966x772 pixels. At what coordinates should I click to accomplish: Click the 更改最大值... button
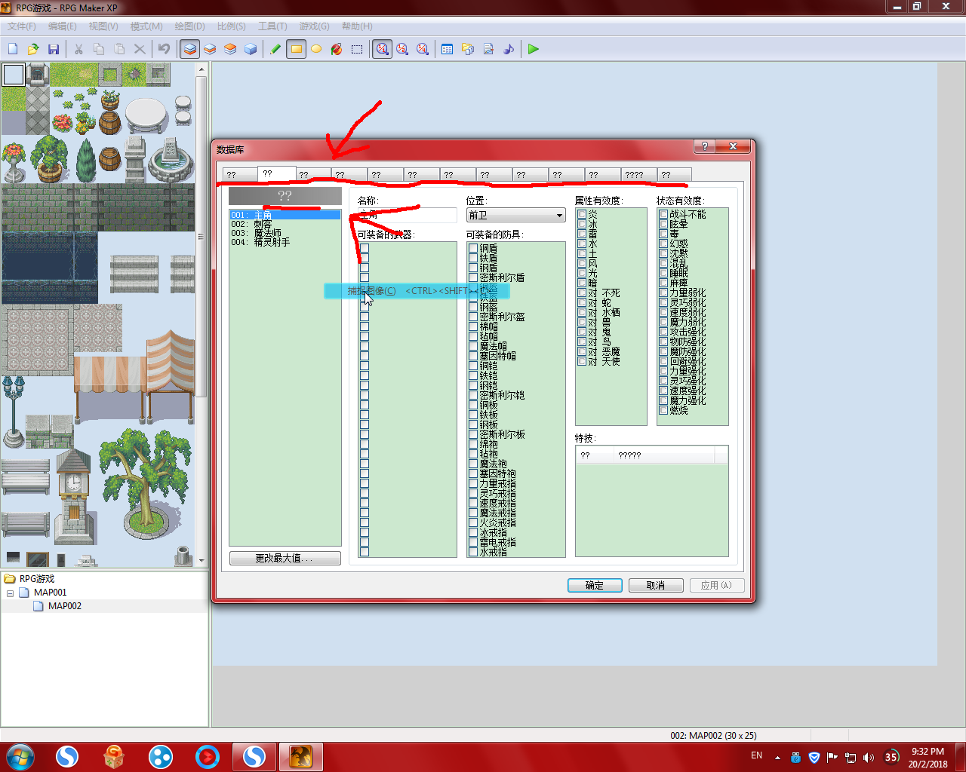285,558
